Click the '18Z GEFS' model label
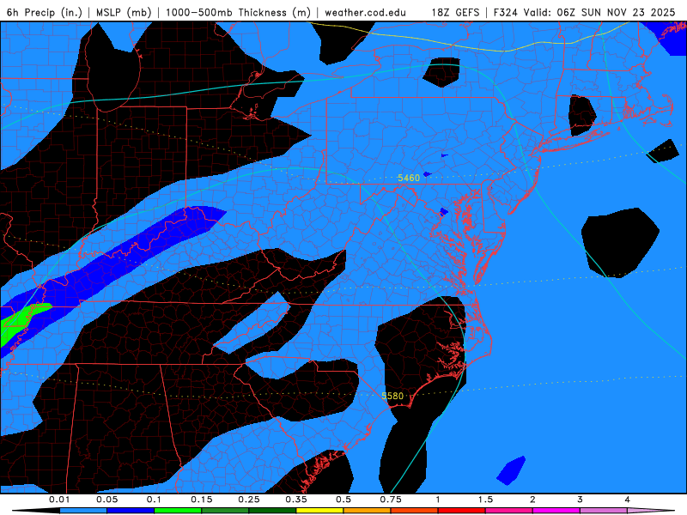This screenshot has height=515, width=687. coord(456,12)
